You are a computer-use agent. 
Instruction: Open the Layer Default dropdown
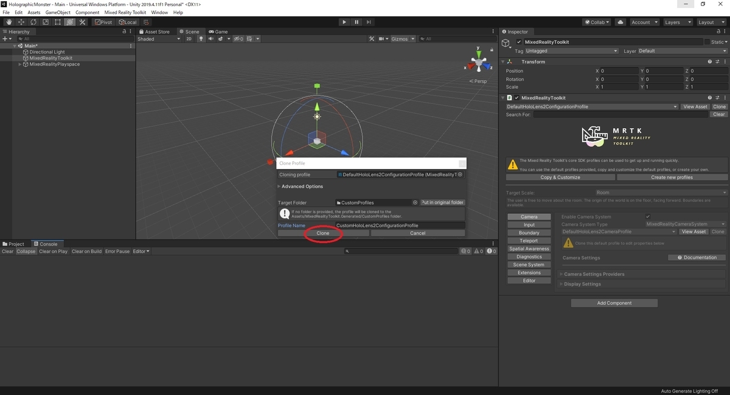[682, 51]
